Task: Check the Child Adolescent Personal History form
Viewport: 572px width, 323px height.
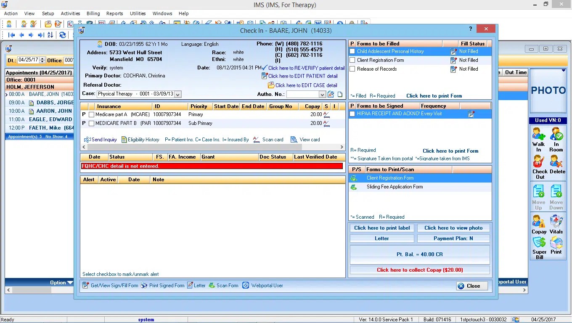Action: point(352,51)
